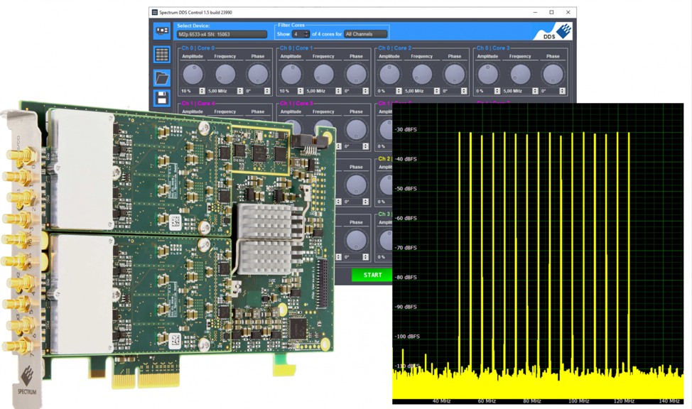Step the Ch 0 Core 1 frequency spinner
Viewport: 692px width, 409px height.
[x=338, y=91]
